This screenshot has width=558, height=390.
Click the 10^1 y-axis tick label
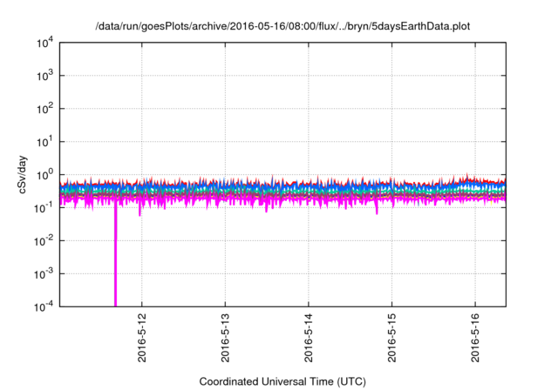pyautogui.click(x=44, y=142)
